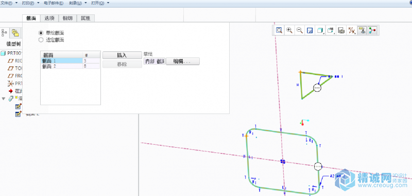Click the Zoom Out magnifier icon
The height and width of the screenshot is (196, 412).
[300, 30]
